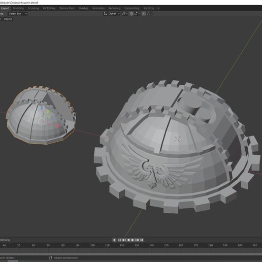Open the Animation workspace tab

pos(99,8)
